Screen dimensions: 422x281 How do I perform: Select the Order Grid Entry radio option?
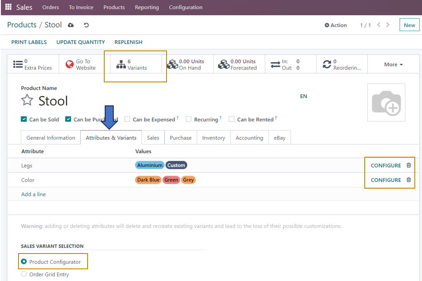[24, 274]
